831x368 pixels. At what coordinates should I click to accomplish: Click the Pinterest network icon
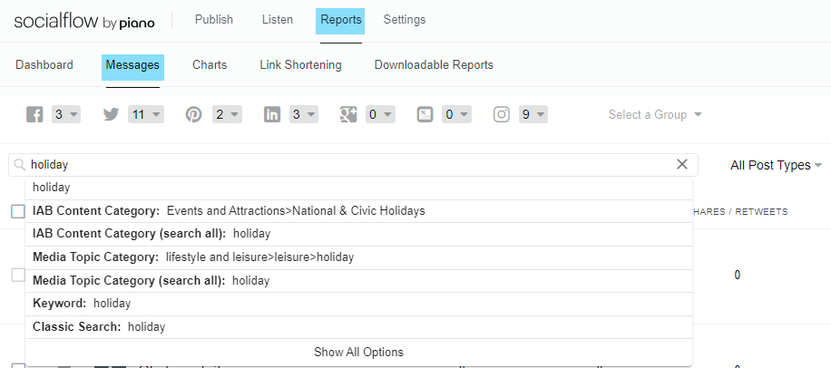(x=193, y=114)
